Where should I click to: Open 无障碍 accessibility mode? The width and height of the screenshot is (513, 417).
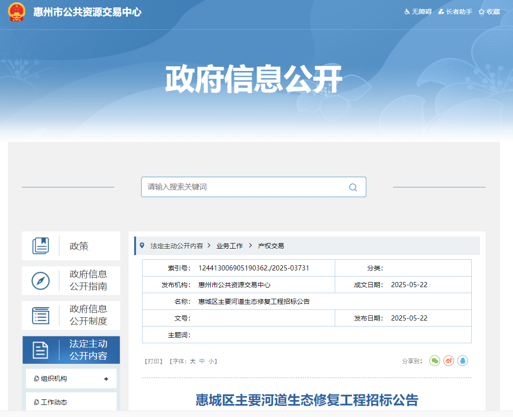(418, 12)
